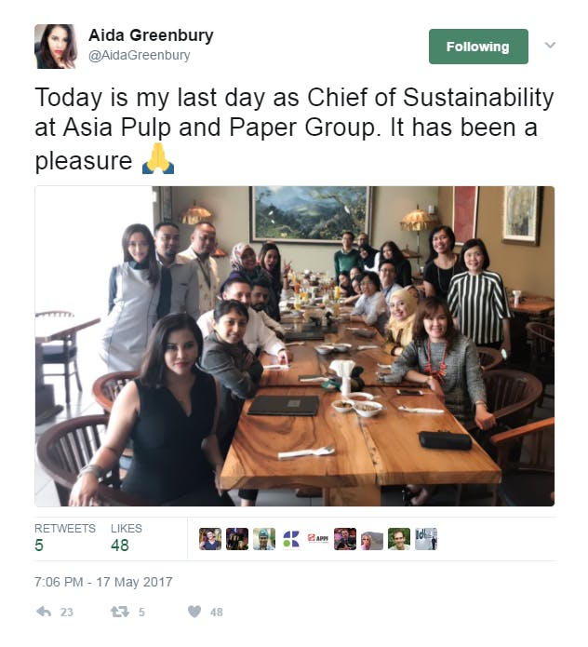Retweet this tweet via retweet icon

(120, 612)
